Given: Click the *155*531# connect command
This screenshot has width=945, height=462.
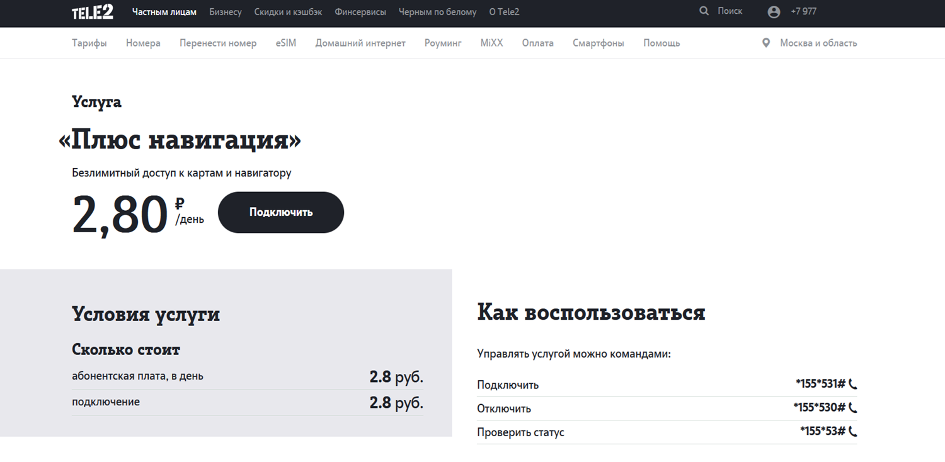Looking at the screenshot, I should coord(821,383).
